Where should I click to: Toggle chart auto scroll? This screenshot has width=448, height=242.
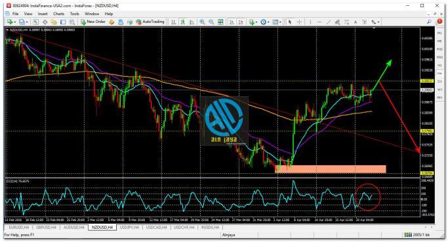point(232,22)
